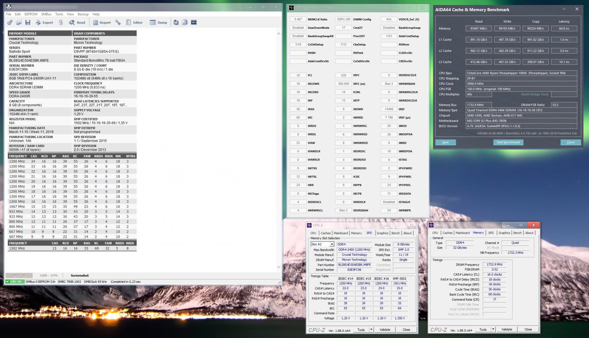Screen dimensions: 589x338
Task: Expand Tools dropdown arrow in CPU-Z Memory window
Action: [493, 329]
